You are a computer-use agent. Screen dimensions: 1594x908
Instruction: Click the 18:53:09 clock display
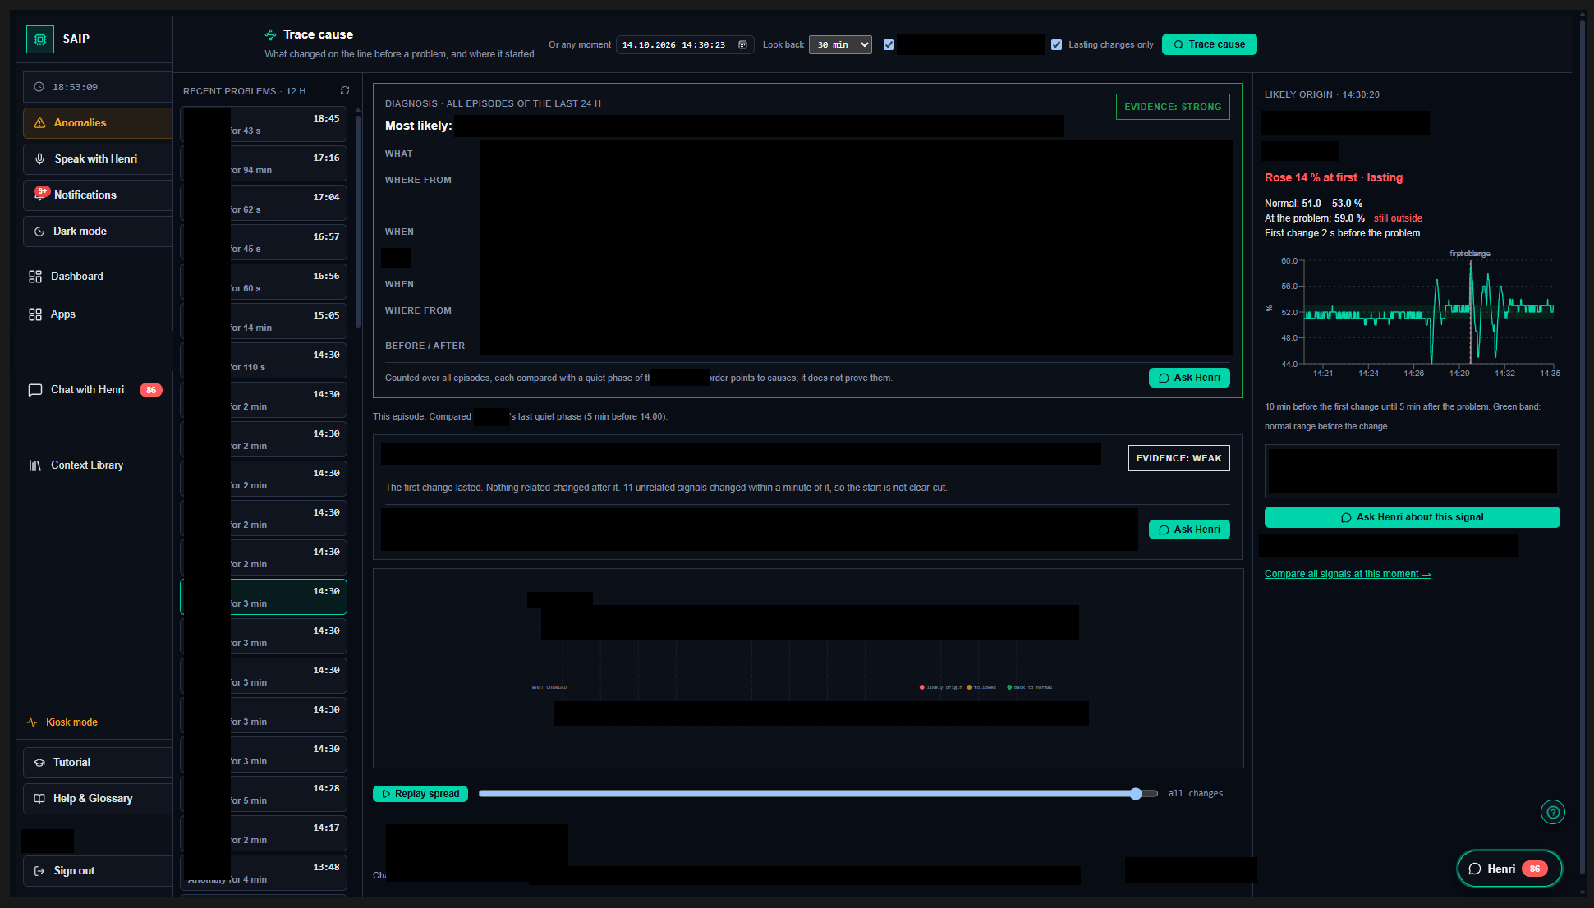click(x=98, y=87)
